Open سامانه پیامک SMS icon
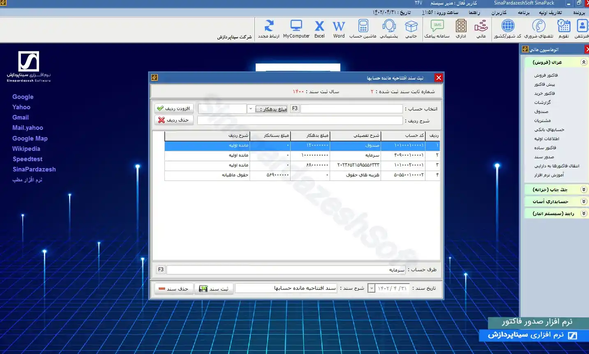This screenshot has width=589, height=354. pyautogui.click(x=437, y=29)
